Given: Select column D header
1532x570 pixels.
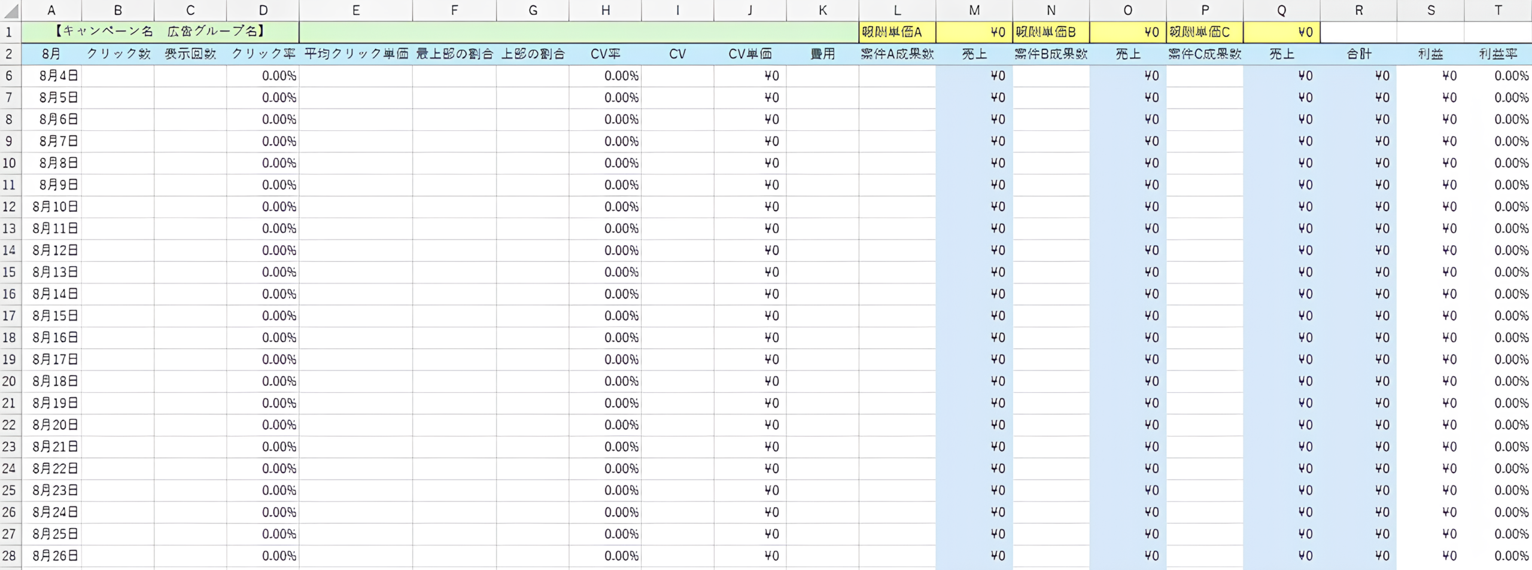Looking at the screenshot, I should coord(263,10).
